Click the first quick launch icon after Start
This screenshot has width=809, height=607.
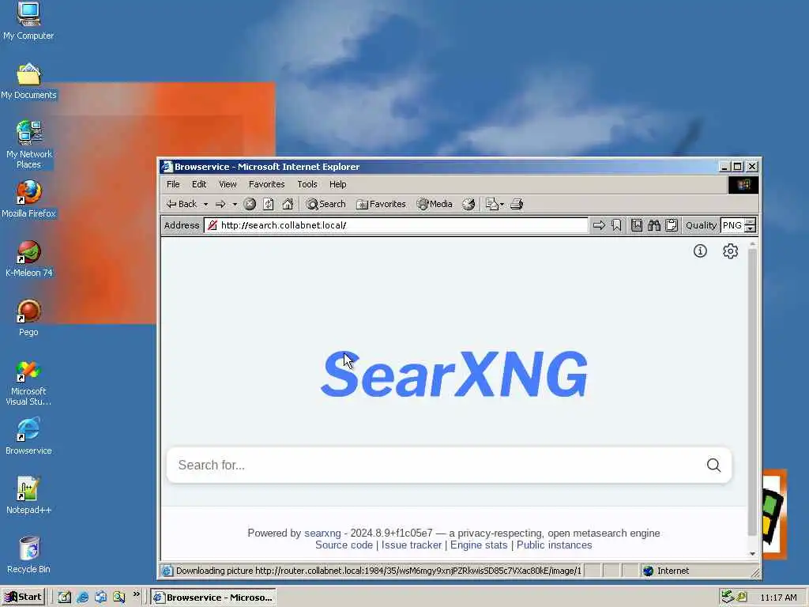coord(65,598)
